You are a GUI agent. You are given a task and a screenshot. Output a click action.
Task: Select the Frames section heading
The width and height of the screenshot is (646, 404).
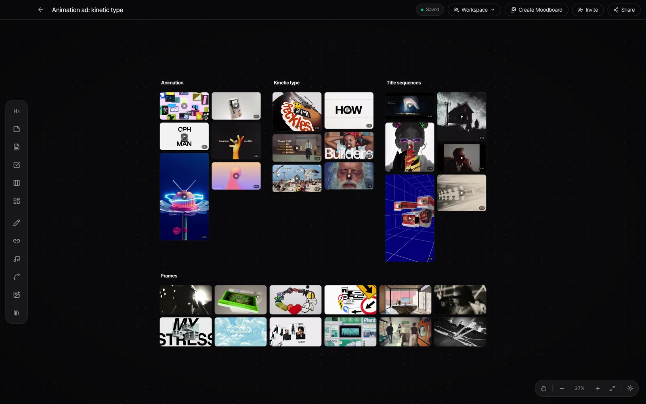click(x=169, y=276)
